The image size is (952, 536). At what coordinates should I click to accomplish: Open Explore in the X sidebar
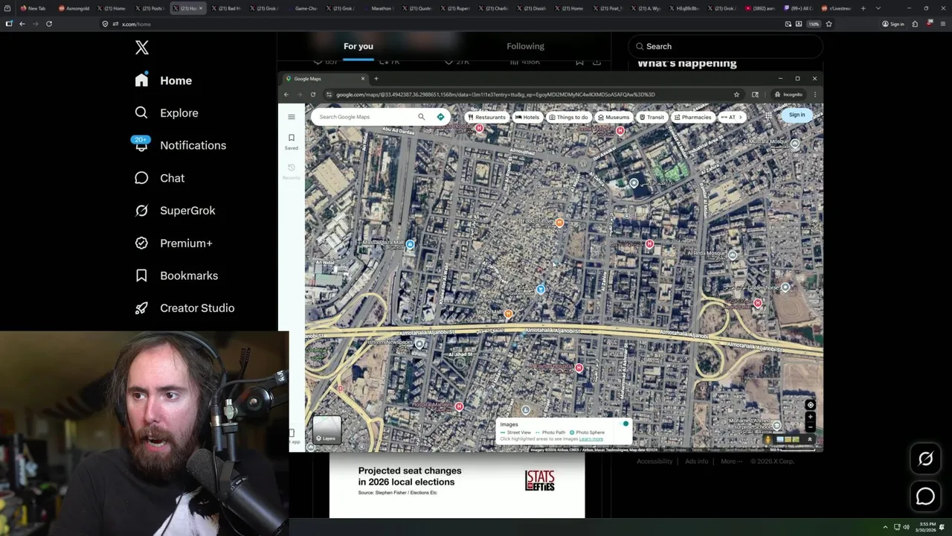pos(166,113)
